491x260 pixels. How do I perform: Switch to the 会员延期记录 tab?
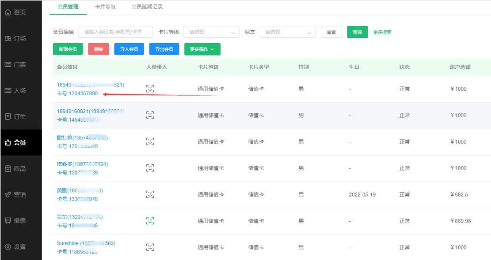tap(147, 7)
